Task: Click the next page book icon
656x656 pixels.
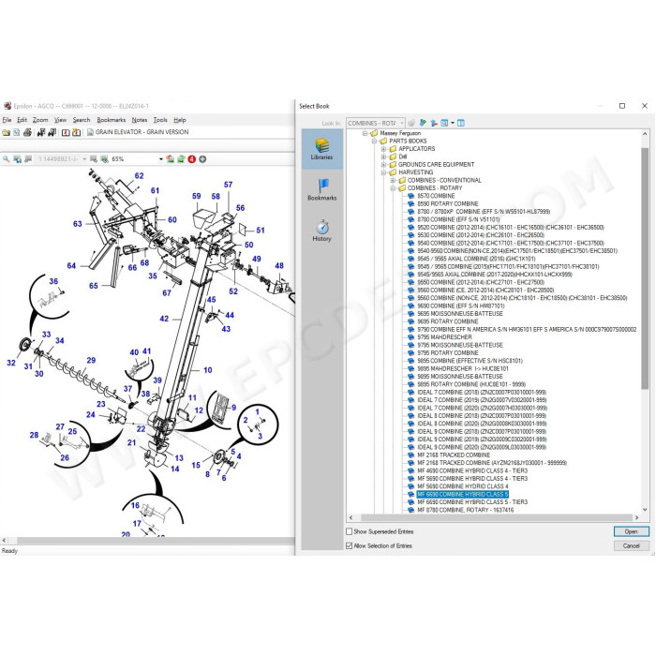Action: pos(76,133)
